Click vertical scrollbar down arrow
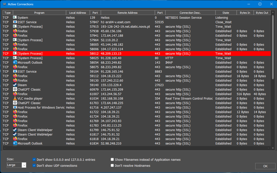Viewport: 277px width, 173px height. (x=273, y=148)
